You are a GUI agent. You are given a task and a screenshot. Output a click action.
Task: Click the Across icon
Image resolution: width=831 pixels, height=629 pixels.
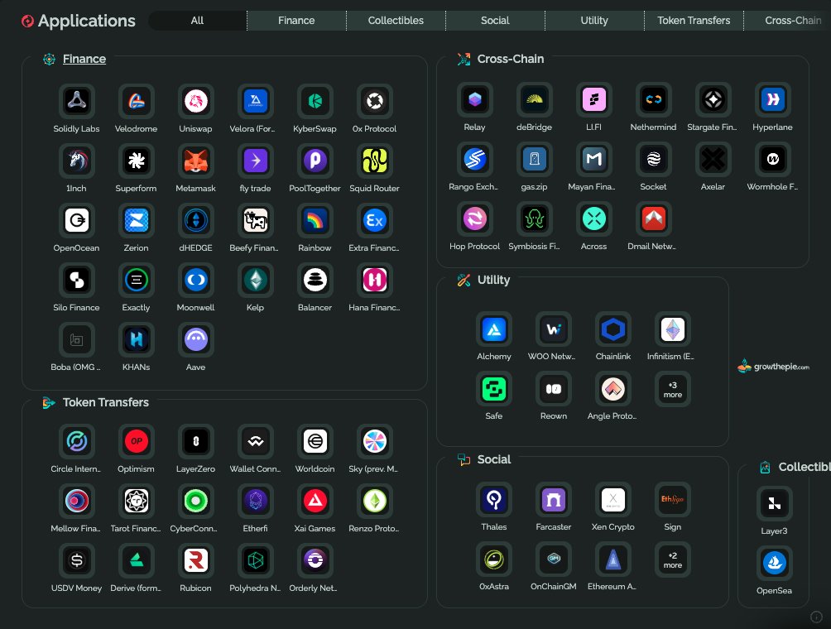(594, 218)
